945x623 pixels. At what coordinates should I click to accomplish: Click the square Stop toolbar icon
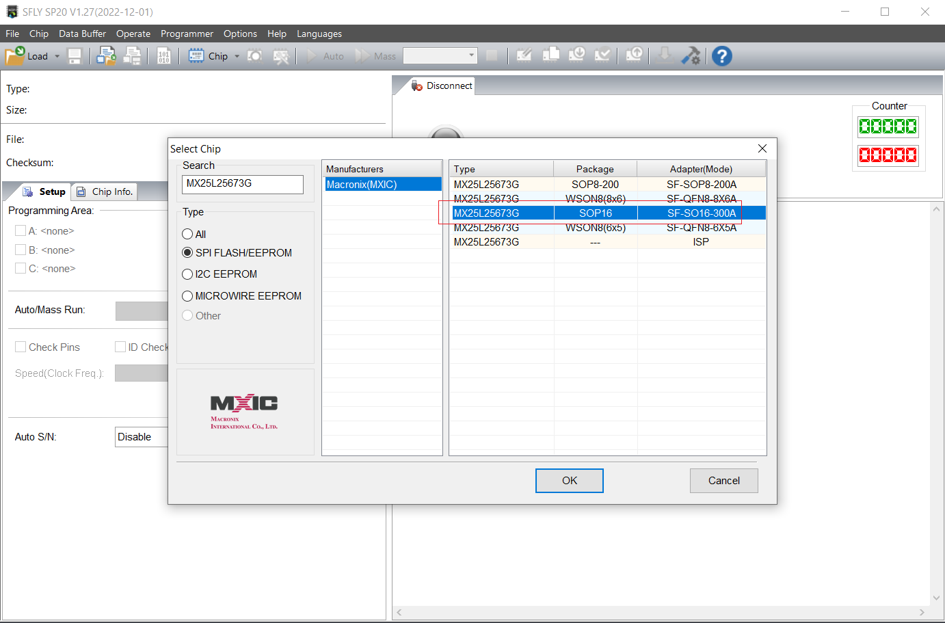[x=492, y=55]
